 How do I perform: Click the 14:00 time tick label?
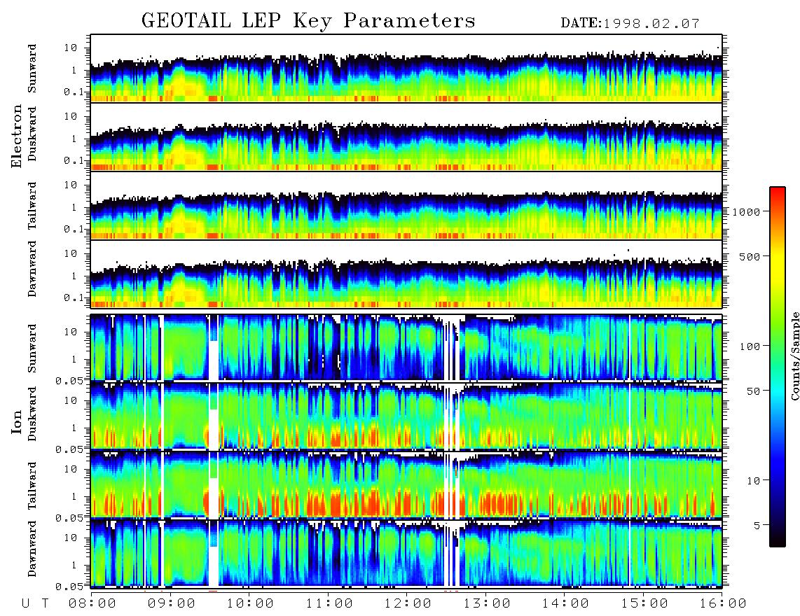565,603
